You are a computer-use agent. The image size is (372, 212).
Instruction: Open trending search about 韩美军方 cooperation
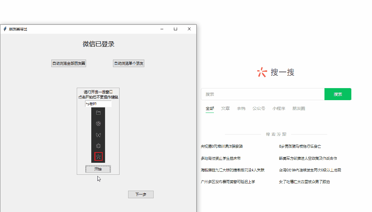pos(308,158)
